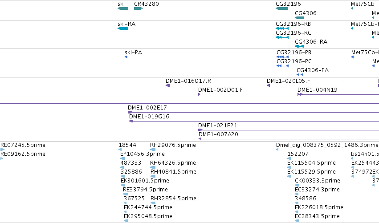379x223 pixels.
Task: Click the 325886 feature label
Action: (x=131, y=172)
